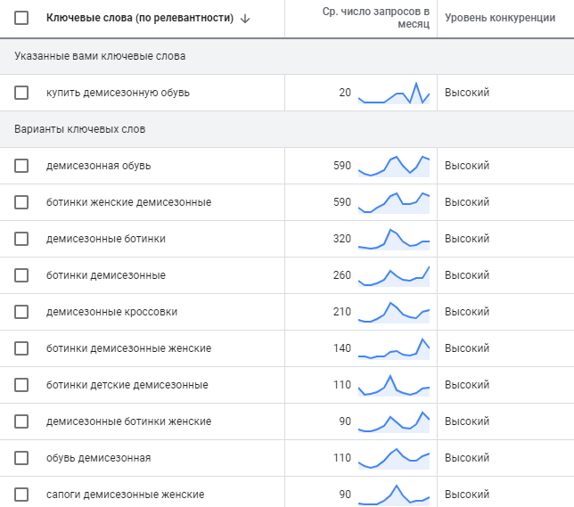The height and width of the screenshot is (507, 574).
Task: Click trend sparkline for обувь демисезонная
Action: (394, 458)
